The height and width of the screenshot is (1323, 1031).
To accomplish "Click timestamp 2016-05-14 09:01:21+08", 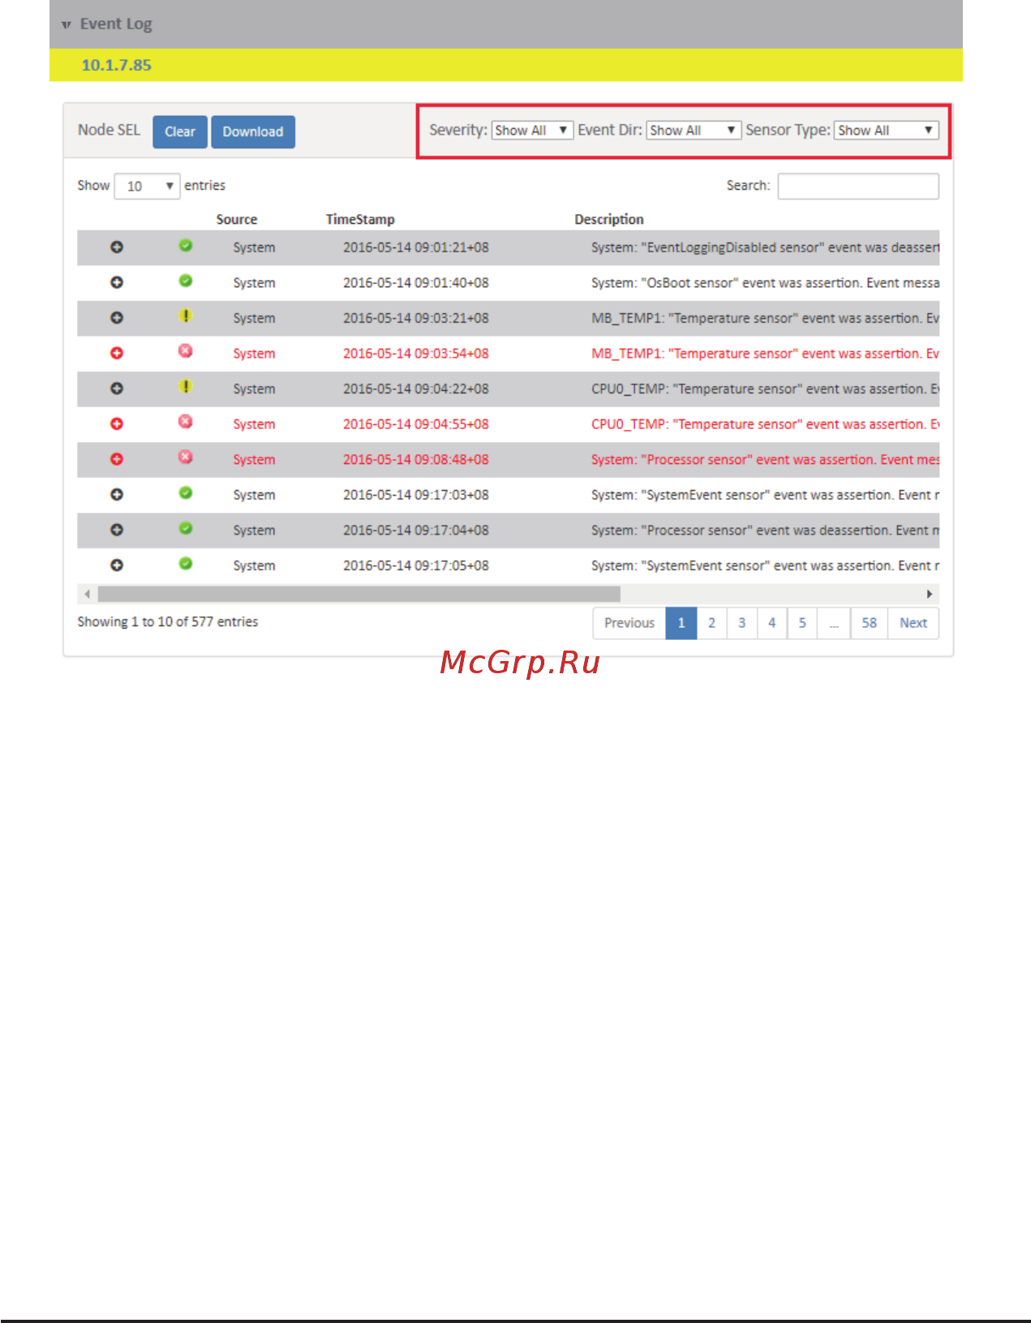I will [x=415, y=247].
